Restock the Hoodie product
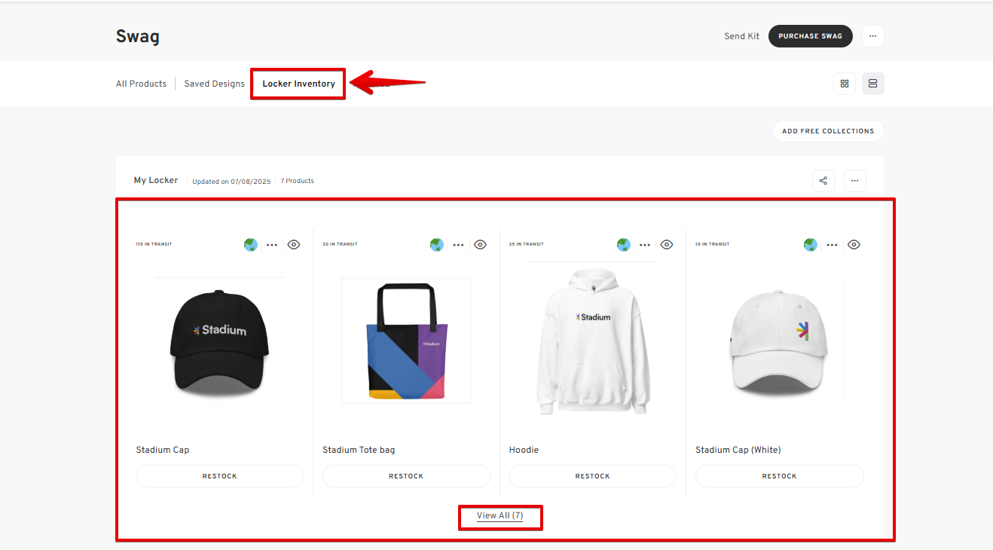Screen dimensions: 993x550 (592, 476)
